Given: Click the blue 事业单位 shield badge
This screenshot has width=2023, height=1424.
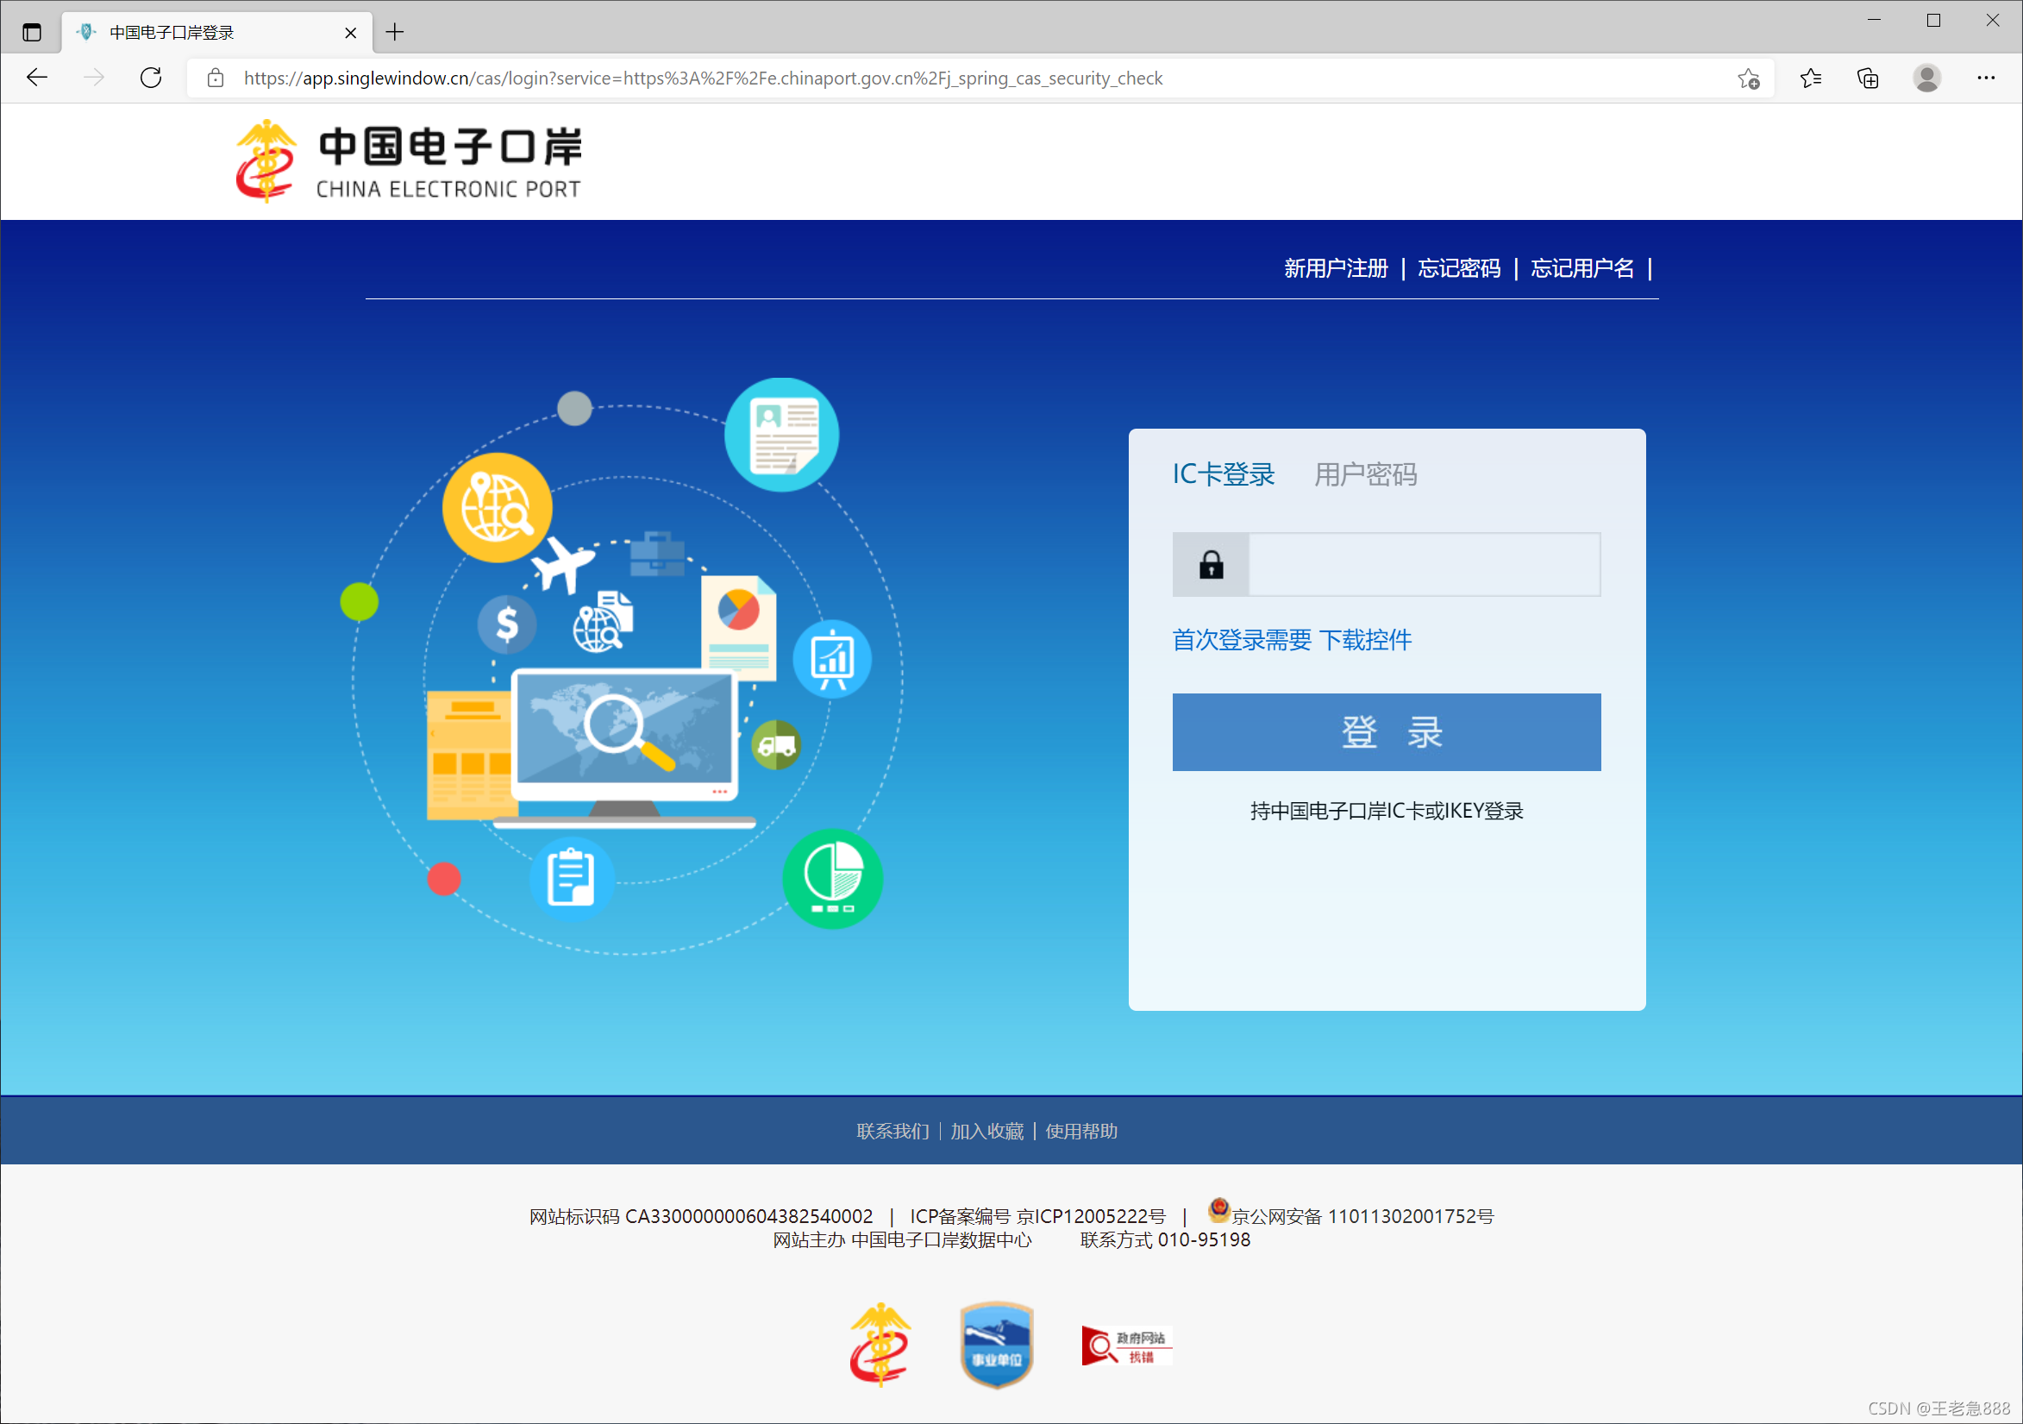Looking at the screenshot, I should coord(996,1345).
